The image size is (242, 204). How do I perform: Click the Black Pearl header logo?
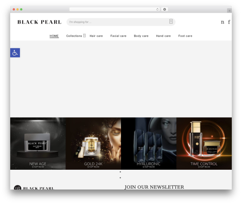click(39, 22)
